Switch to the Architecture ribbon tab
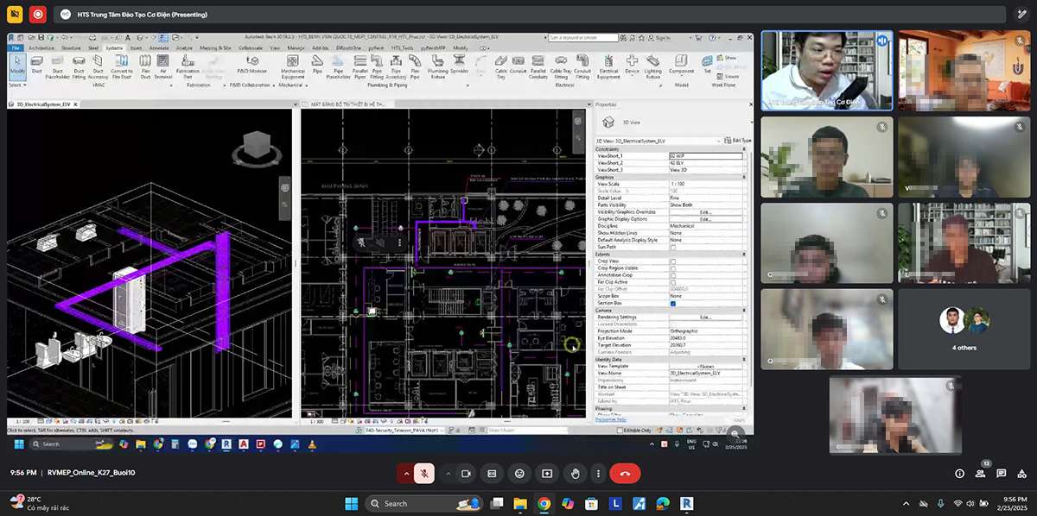 [x=41, y=48]
